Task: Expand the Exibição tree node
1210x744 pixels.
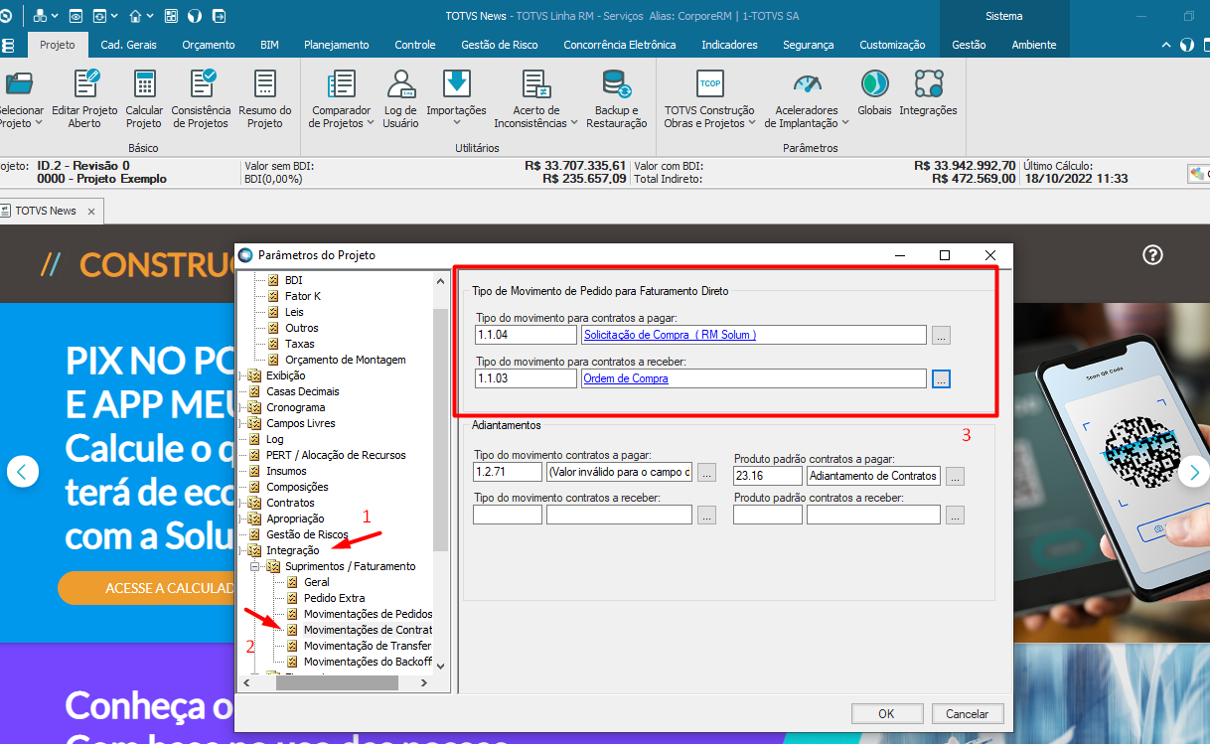Action: point(241,375)
